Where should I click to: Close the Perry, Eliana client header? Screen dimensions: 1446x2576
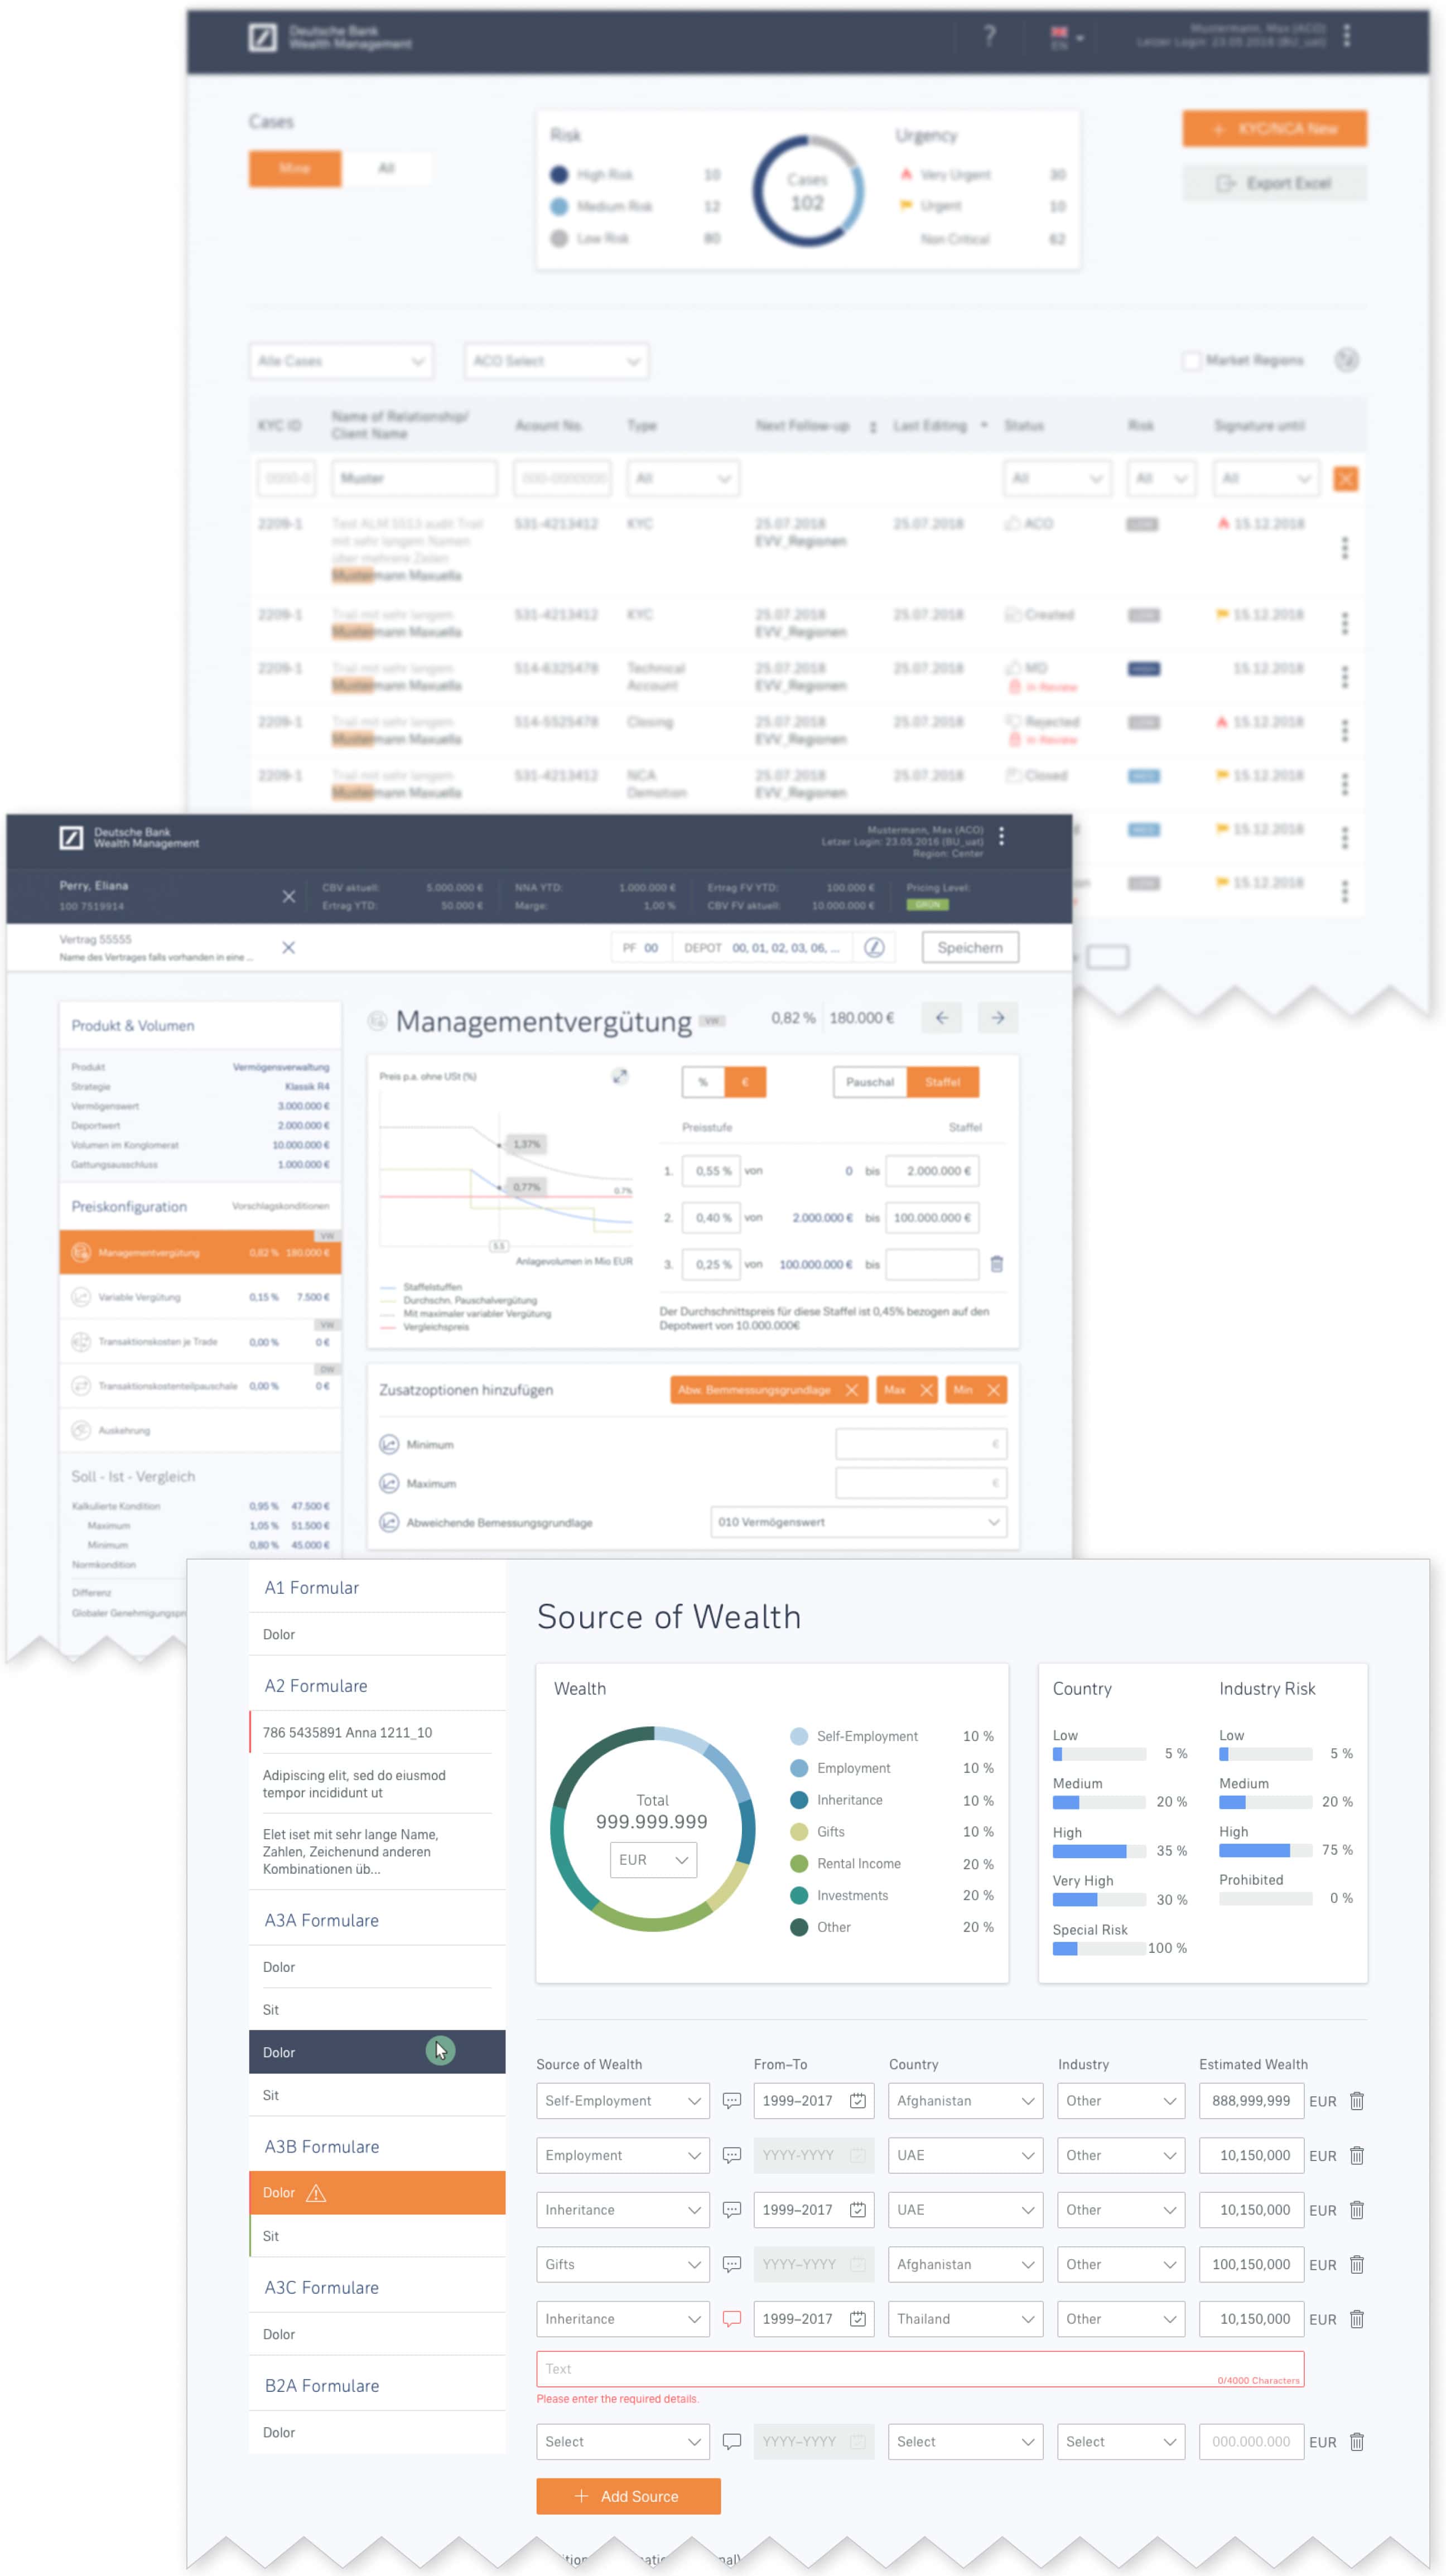[288, 896]
